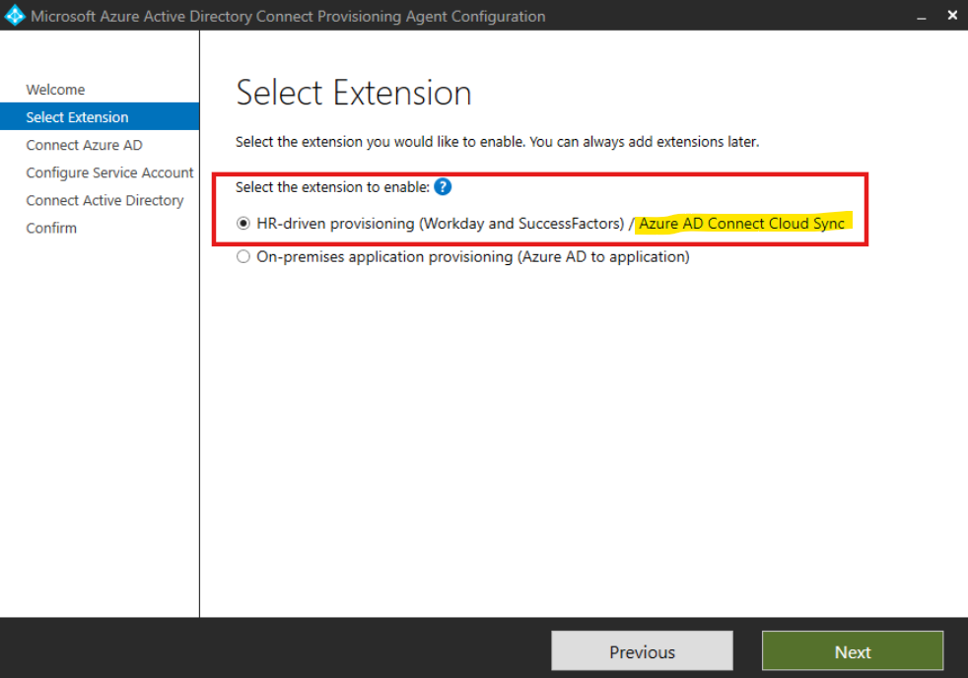The height and width of the screenshot is (678, 968).
Task: Select the HR-driven provisioning radio button
Action: (242, 223)
